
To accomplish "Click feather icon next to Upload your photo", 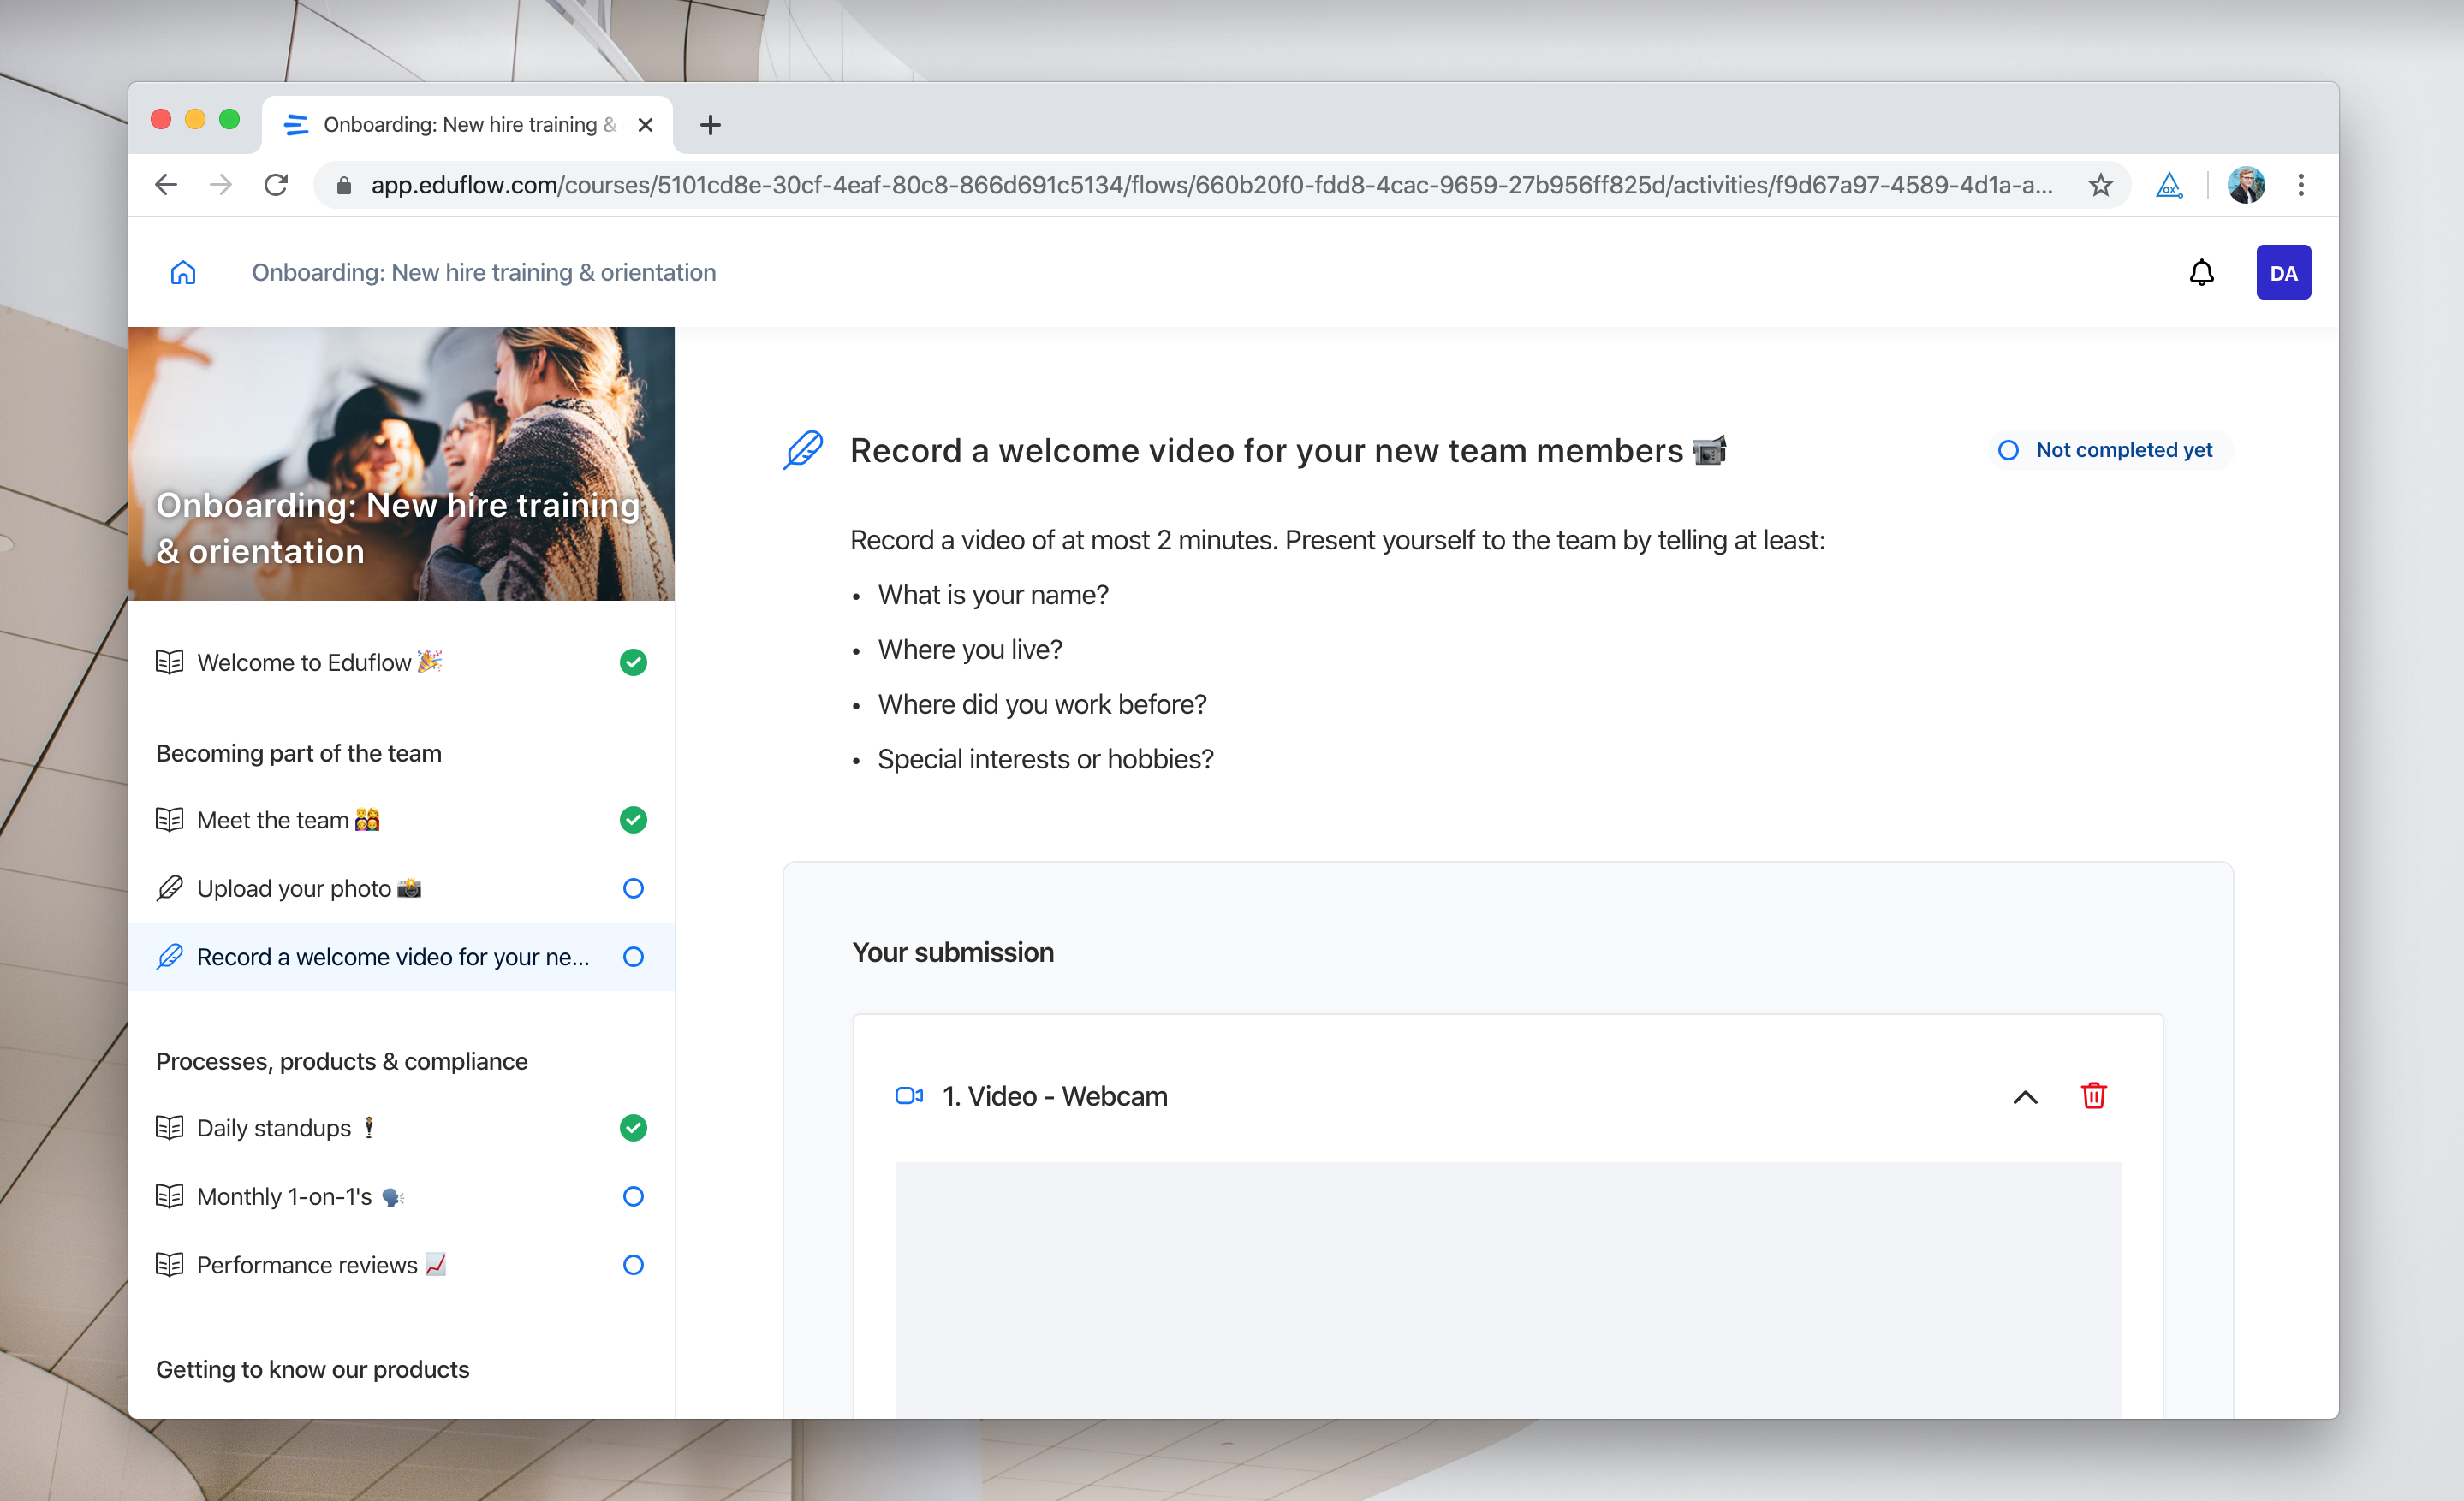I will (170, 888).
